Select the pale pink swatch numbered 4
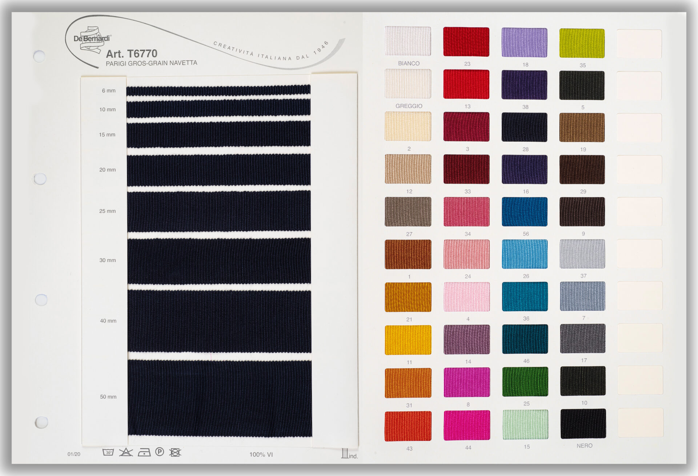This screenshot has width=698, height=476. [x=467, y=297]
